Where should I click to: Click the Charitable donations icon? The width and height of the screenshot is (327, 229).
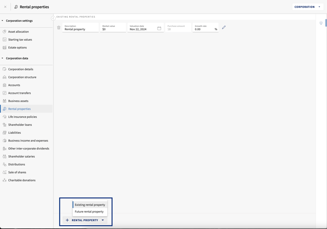pos(4,180)
